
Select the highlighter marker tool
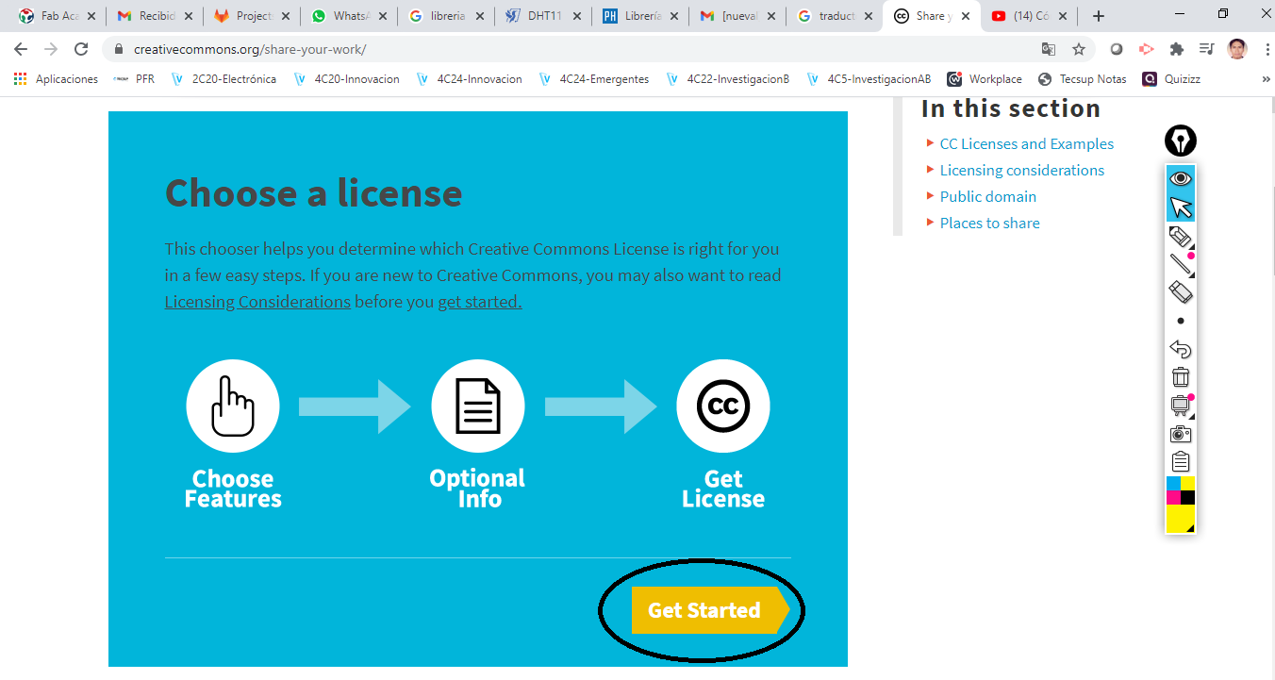point(1181,237)
